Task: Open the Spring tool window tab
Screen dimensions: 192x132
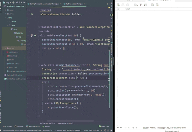Action: (x=46, y=126)
